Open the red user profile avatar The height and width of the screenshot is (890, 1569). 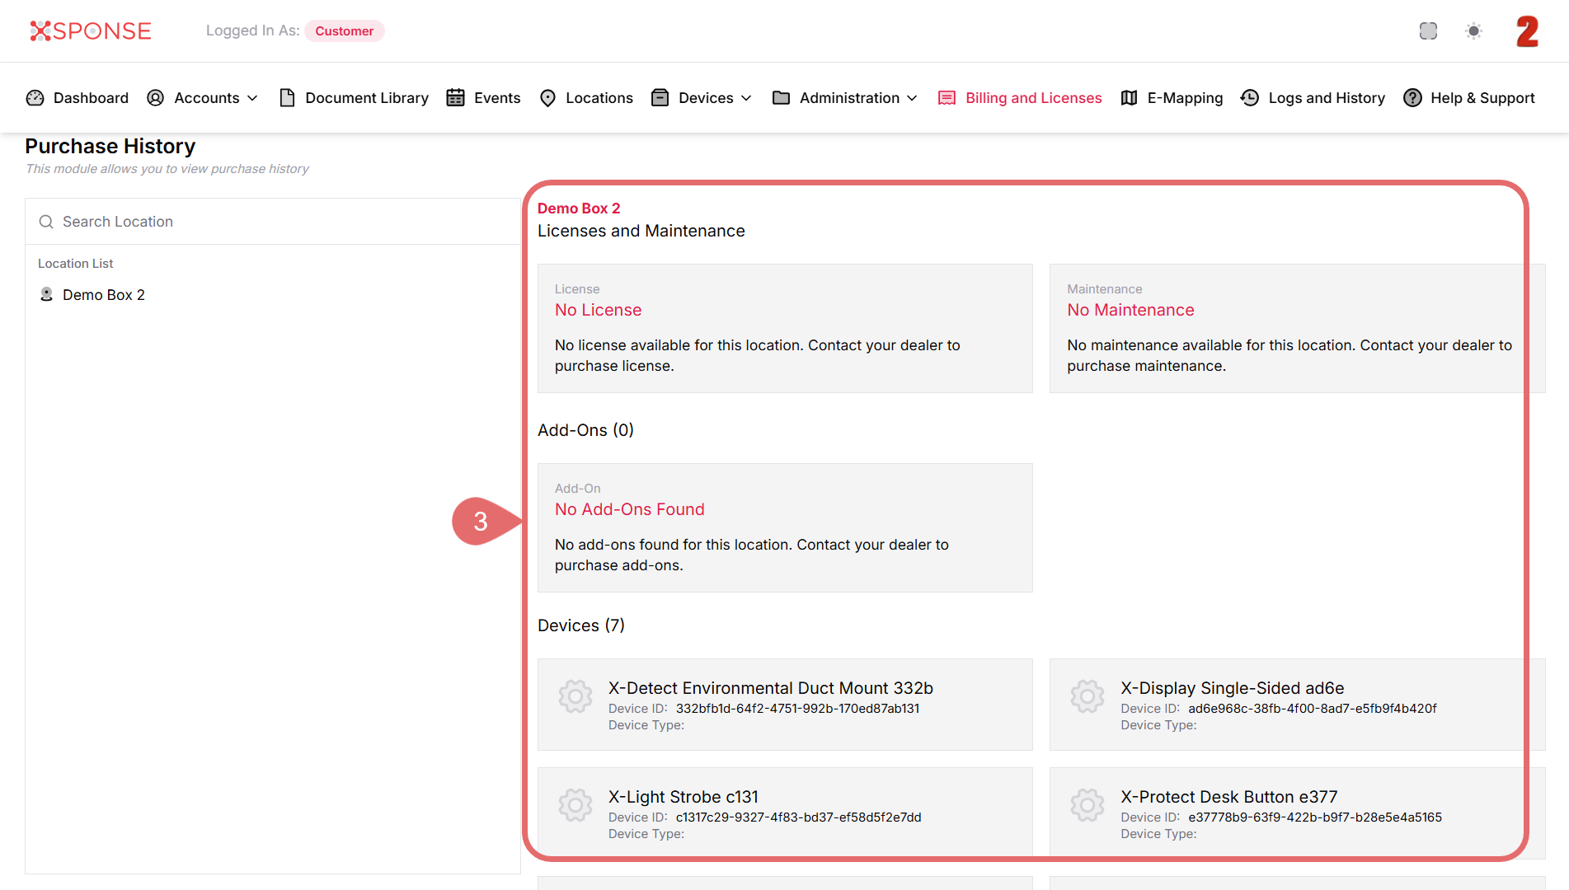1527,31
